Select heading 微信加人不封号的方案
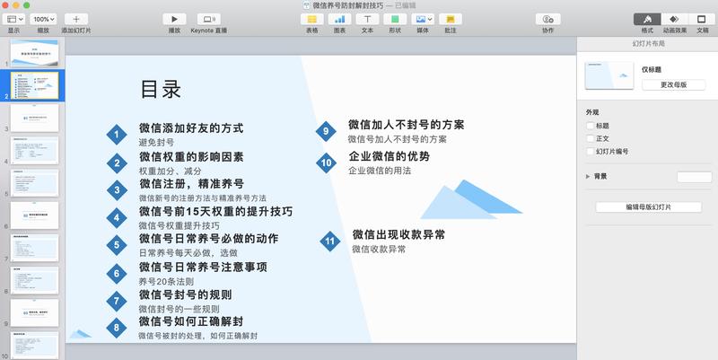This screenshot has width=718, height=360. [407, 125]
